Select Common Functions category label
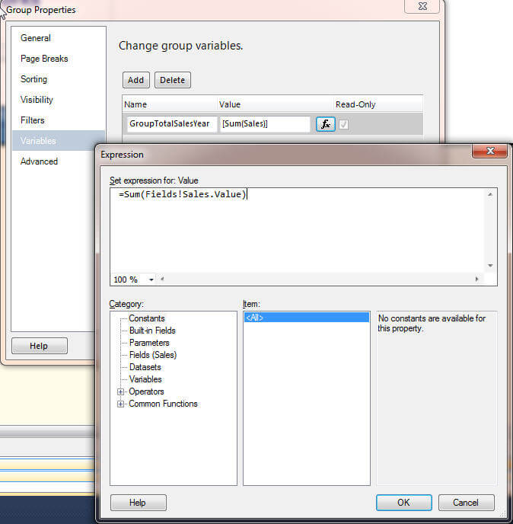This screenshot has height=524, width=513. tap(163, 404)
